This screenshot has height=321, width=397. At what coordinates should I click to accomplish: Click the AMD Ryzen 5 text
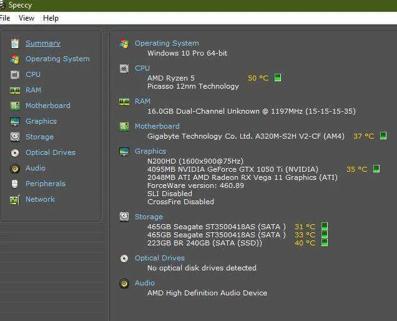[x=171, y=78]
